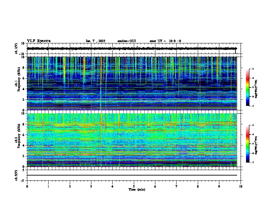Click the "ch.3(V)" axis label
Image resolution: width=271 pixels, height=209 pixels.
coord(16,175)
